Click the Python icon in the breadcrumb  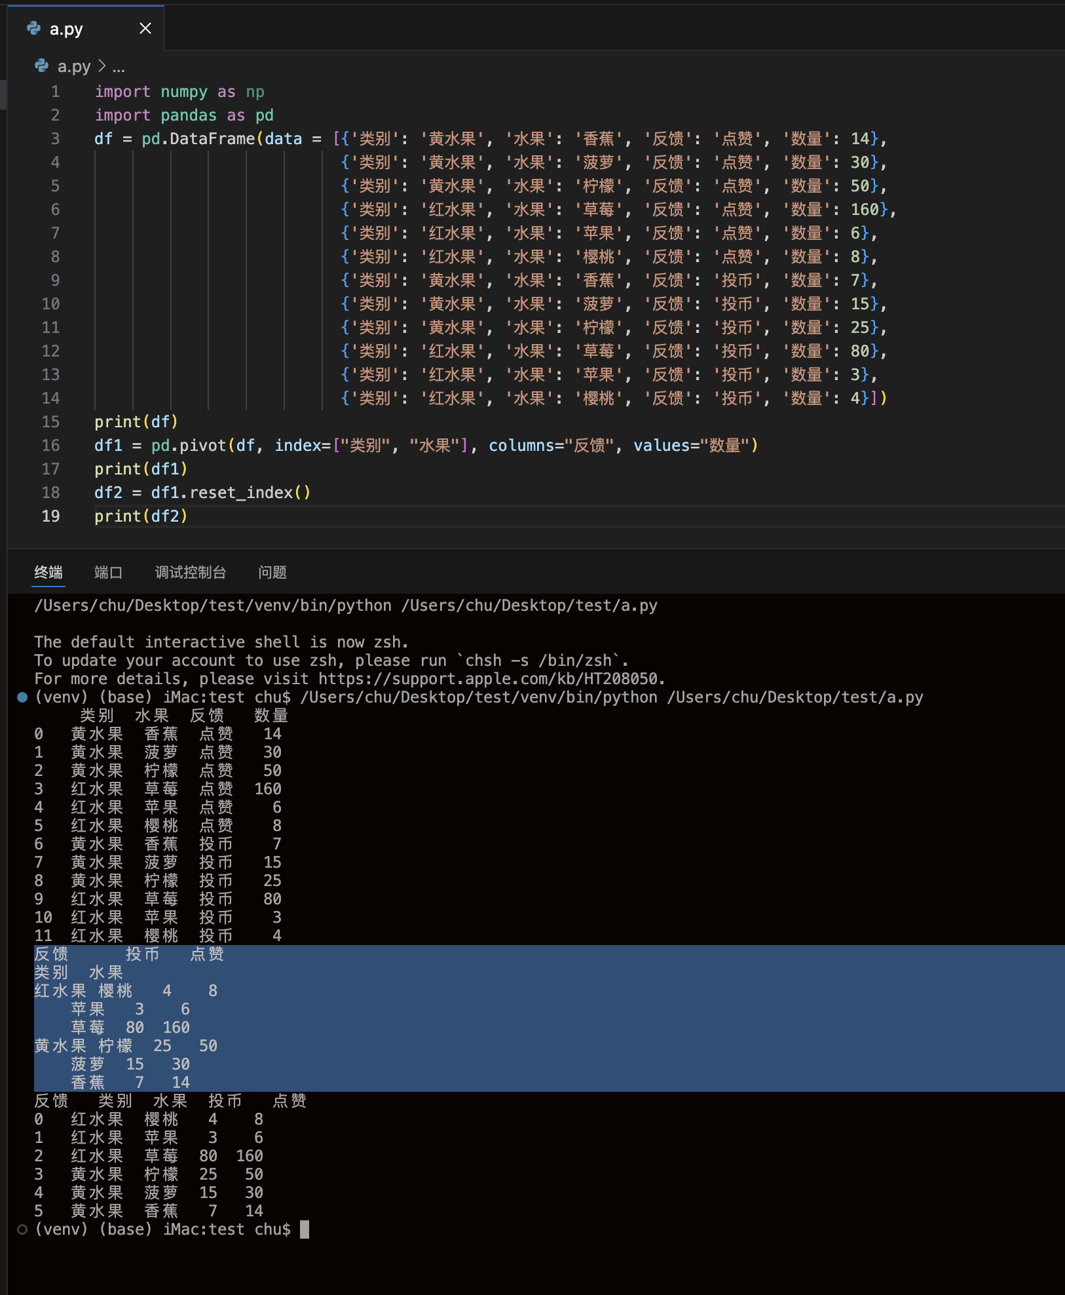click(x=41, y=66)
